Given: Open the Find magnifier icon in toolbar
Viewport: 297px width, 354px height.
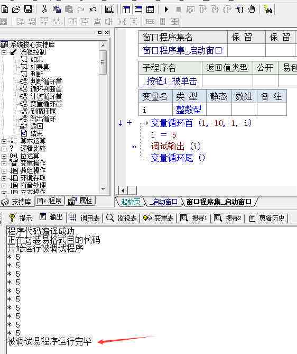Looking at the screenshot, I should click(x=109, y=10).
